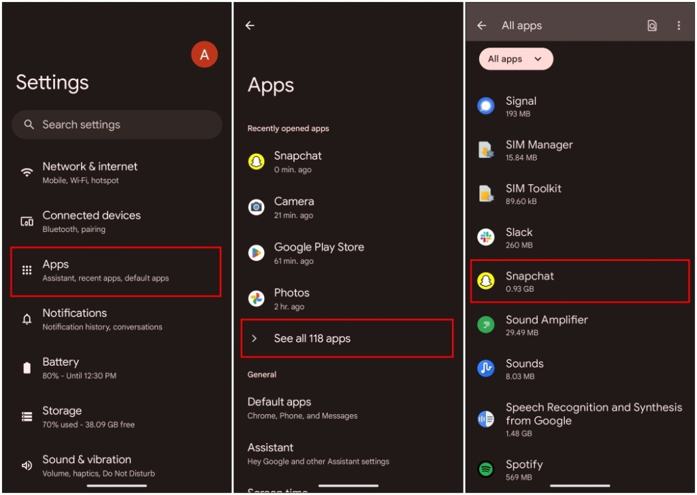Tap the Spotify app icon
The height and width of the screenshot is (495, 697).
(x=486, y=470)
